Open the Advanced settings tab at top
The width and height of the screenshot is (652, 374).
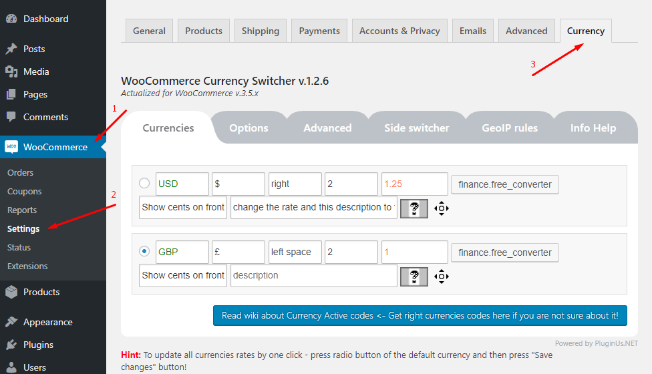coord(526,31)
